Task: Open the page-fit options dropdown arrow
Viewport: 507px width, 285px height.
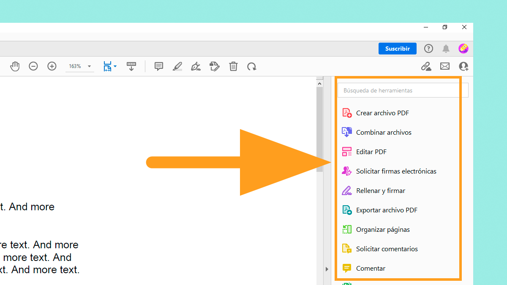Action: [115, 66]
